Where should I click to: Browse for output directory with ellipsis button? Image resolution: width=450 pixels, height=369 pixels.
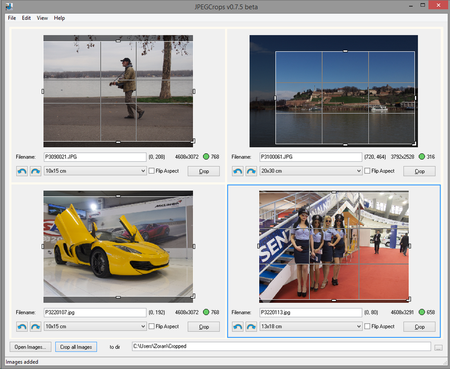point(438,348)
